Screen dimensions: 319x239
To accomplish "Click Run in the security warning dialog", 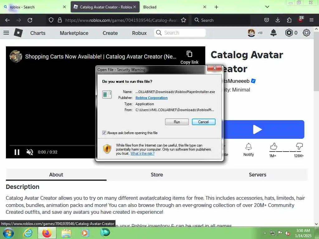I will (177, 122).
